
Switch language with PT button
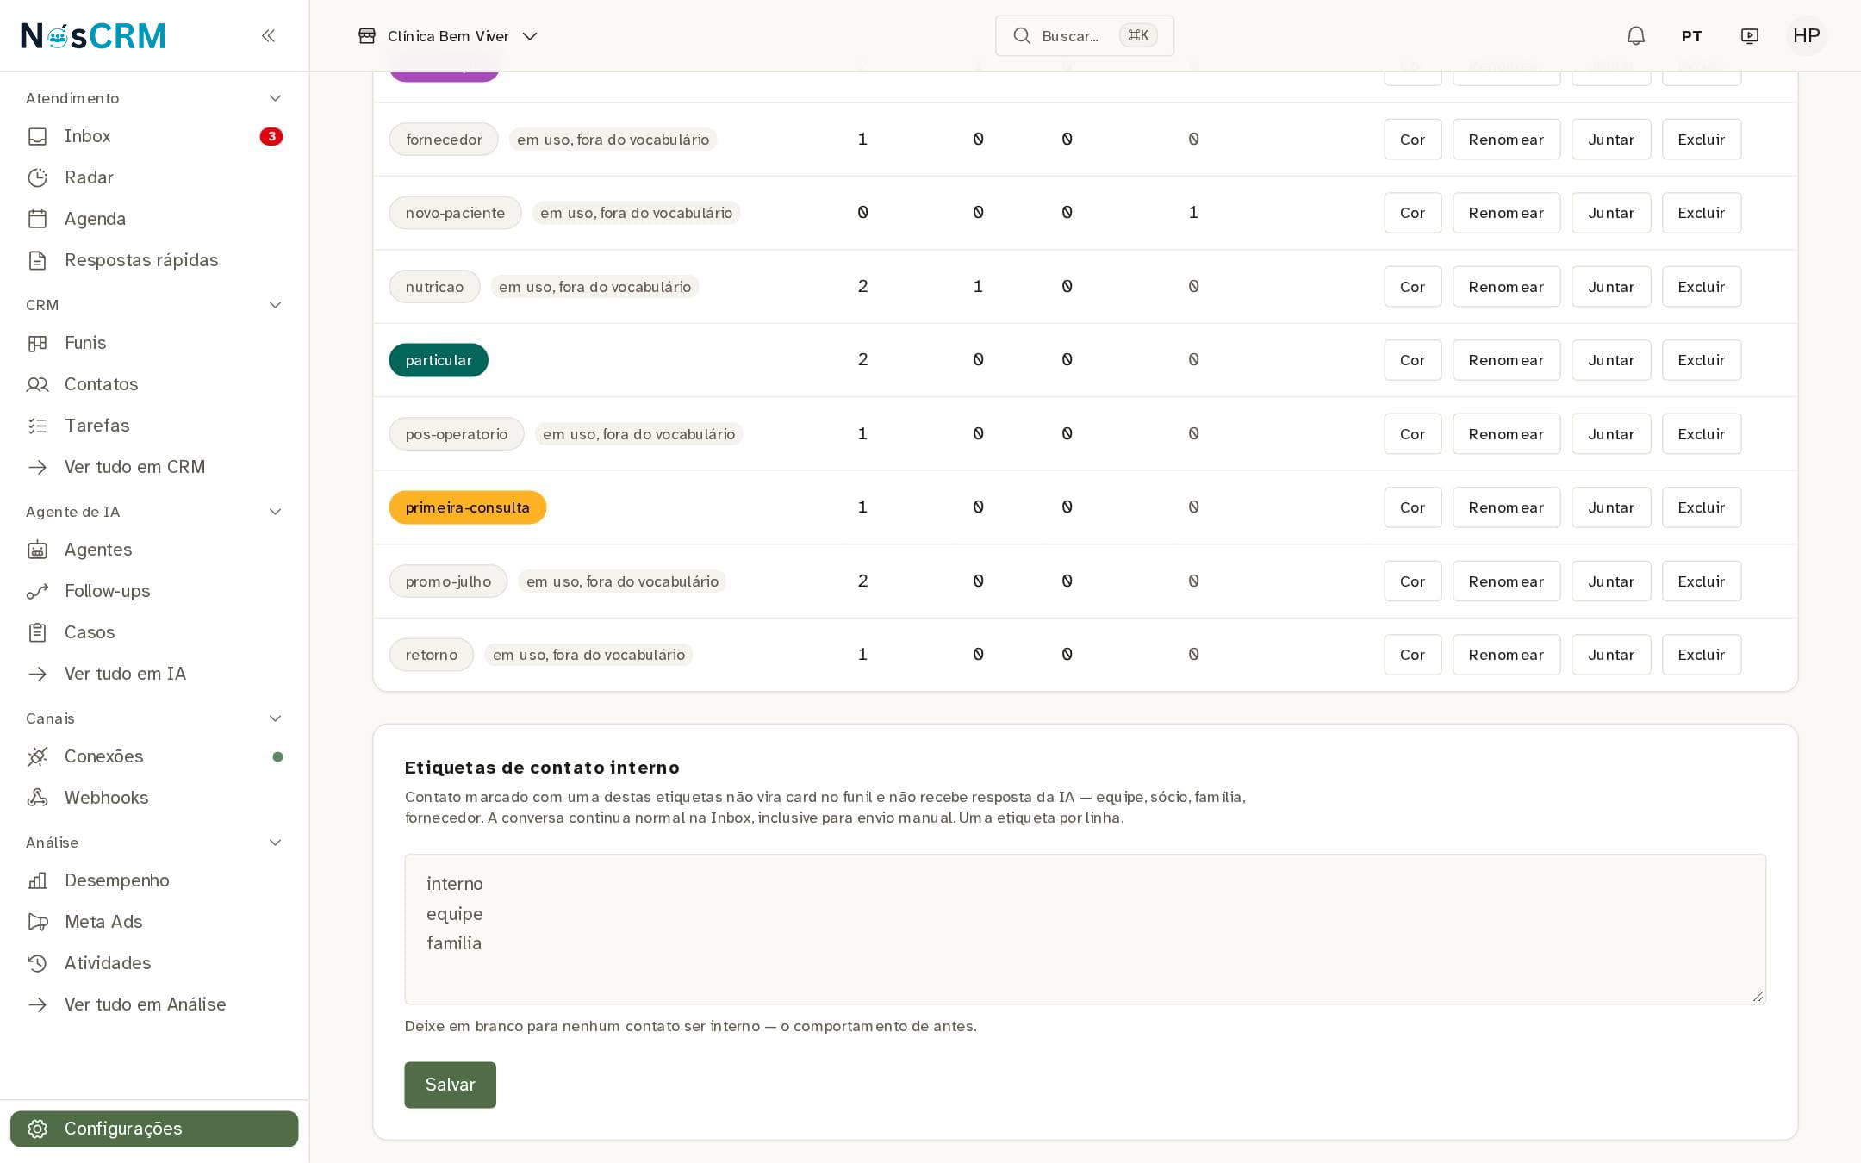pyautogui.click(x=1691, y=36)
